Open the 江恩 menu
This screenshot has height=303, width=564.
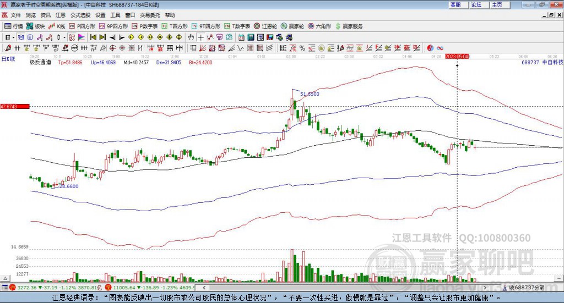point(61,15)
